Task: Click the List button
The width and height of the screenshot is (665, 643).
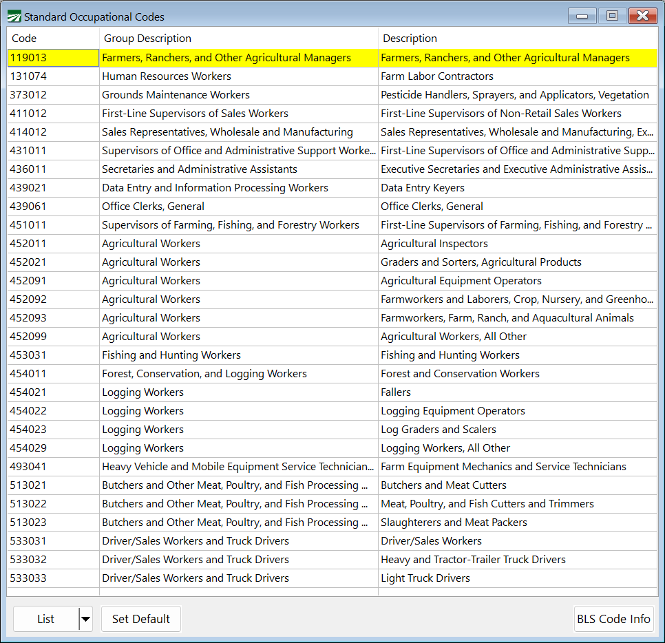Action: click(45, 619)
